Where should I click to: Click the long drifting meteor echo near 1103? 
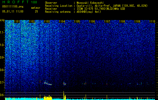[x=48, y=83]
